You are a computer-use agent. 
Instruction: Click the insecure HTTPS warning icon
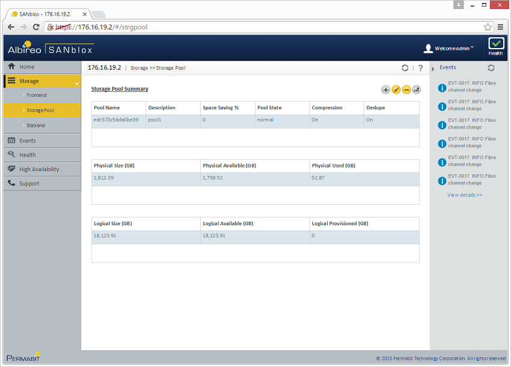50,27
